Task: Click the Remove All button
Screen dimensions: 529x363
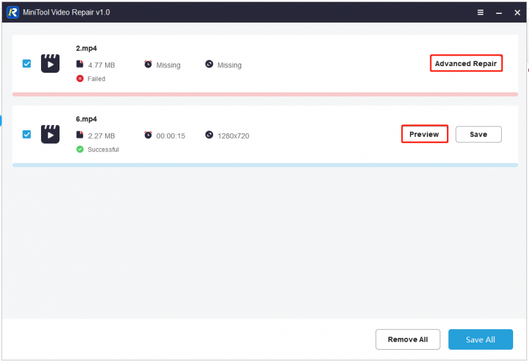Action: 407,339
